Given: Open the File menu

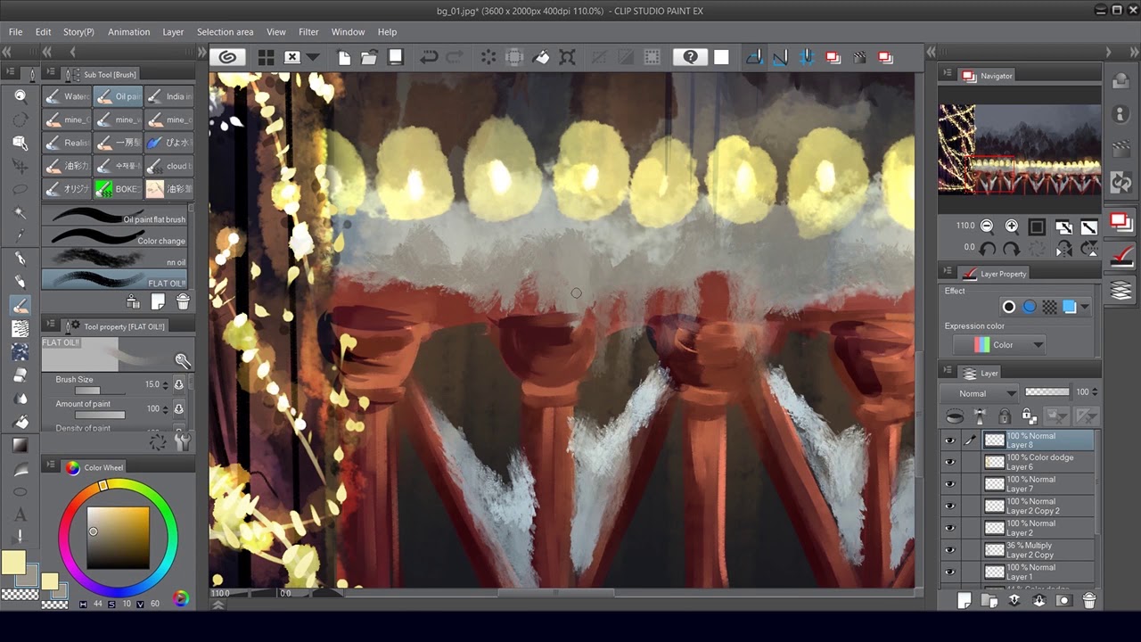Looking at the screenshot, I should point(15,32).
